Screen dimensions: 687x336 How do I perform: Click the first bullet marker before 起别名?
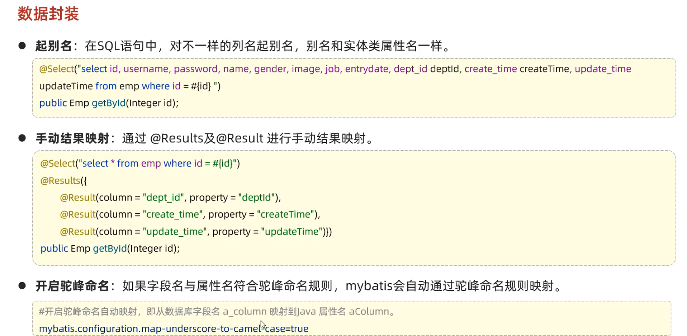point(22,45)
